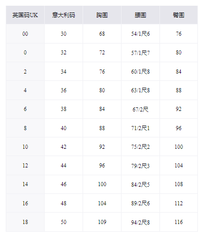
Task: Click waist value 60/1尺8
Action: [140, 72]
